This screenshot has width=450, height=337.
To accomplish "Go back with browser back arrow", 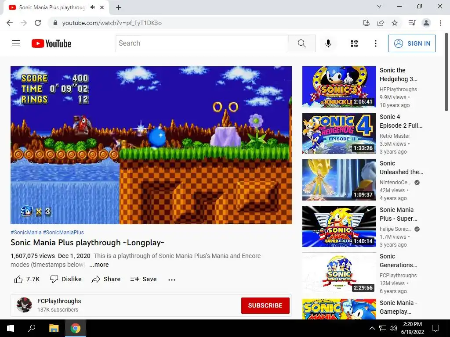I will (x=10, y=23).
